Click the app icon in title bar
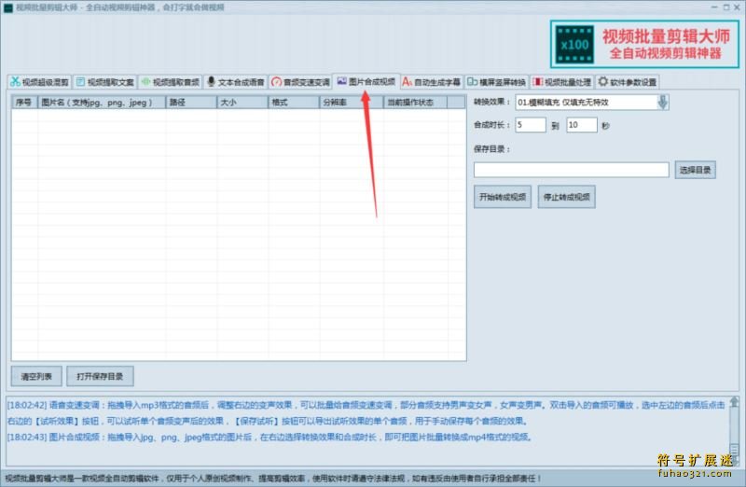 point(7,7)
